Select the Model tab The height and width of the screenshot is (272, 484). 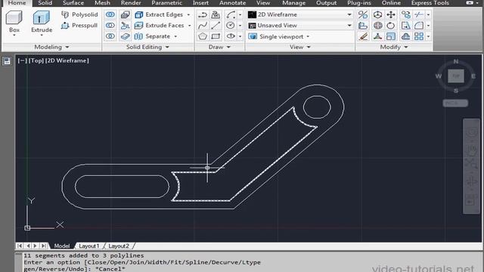[x=62, y=246]
